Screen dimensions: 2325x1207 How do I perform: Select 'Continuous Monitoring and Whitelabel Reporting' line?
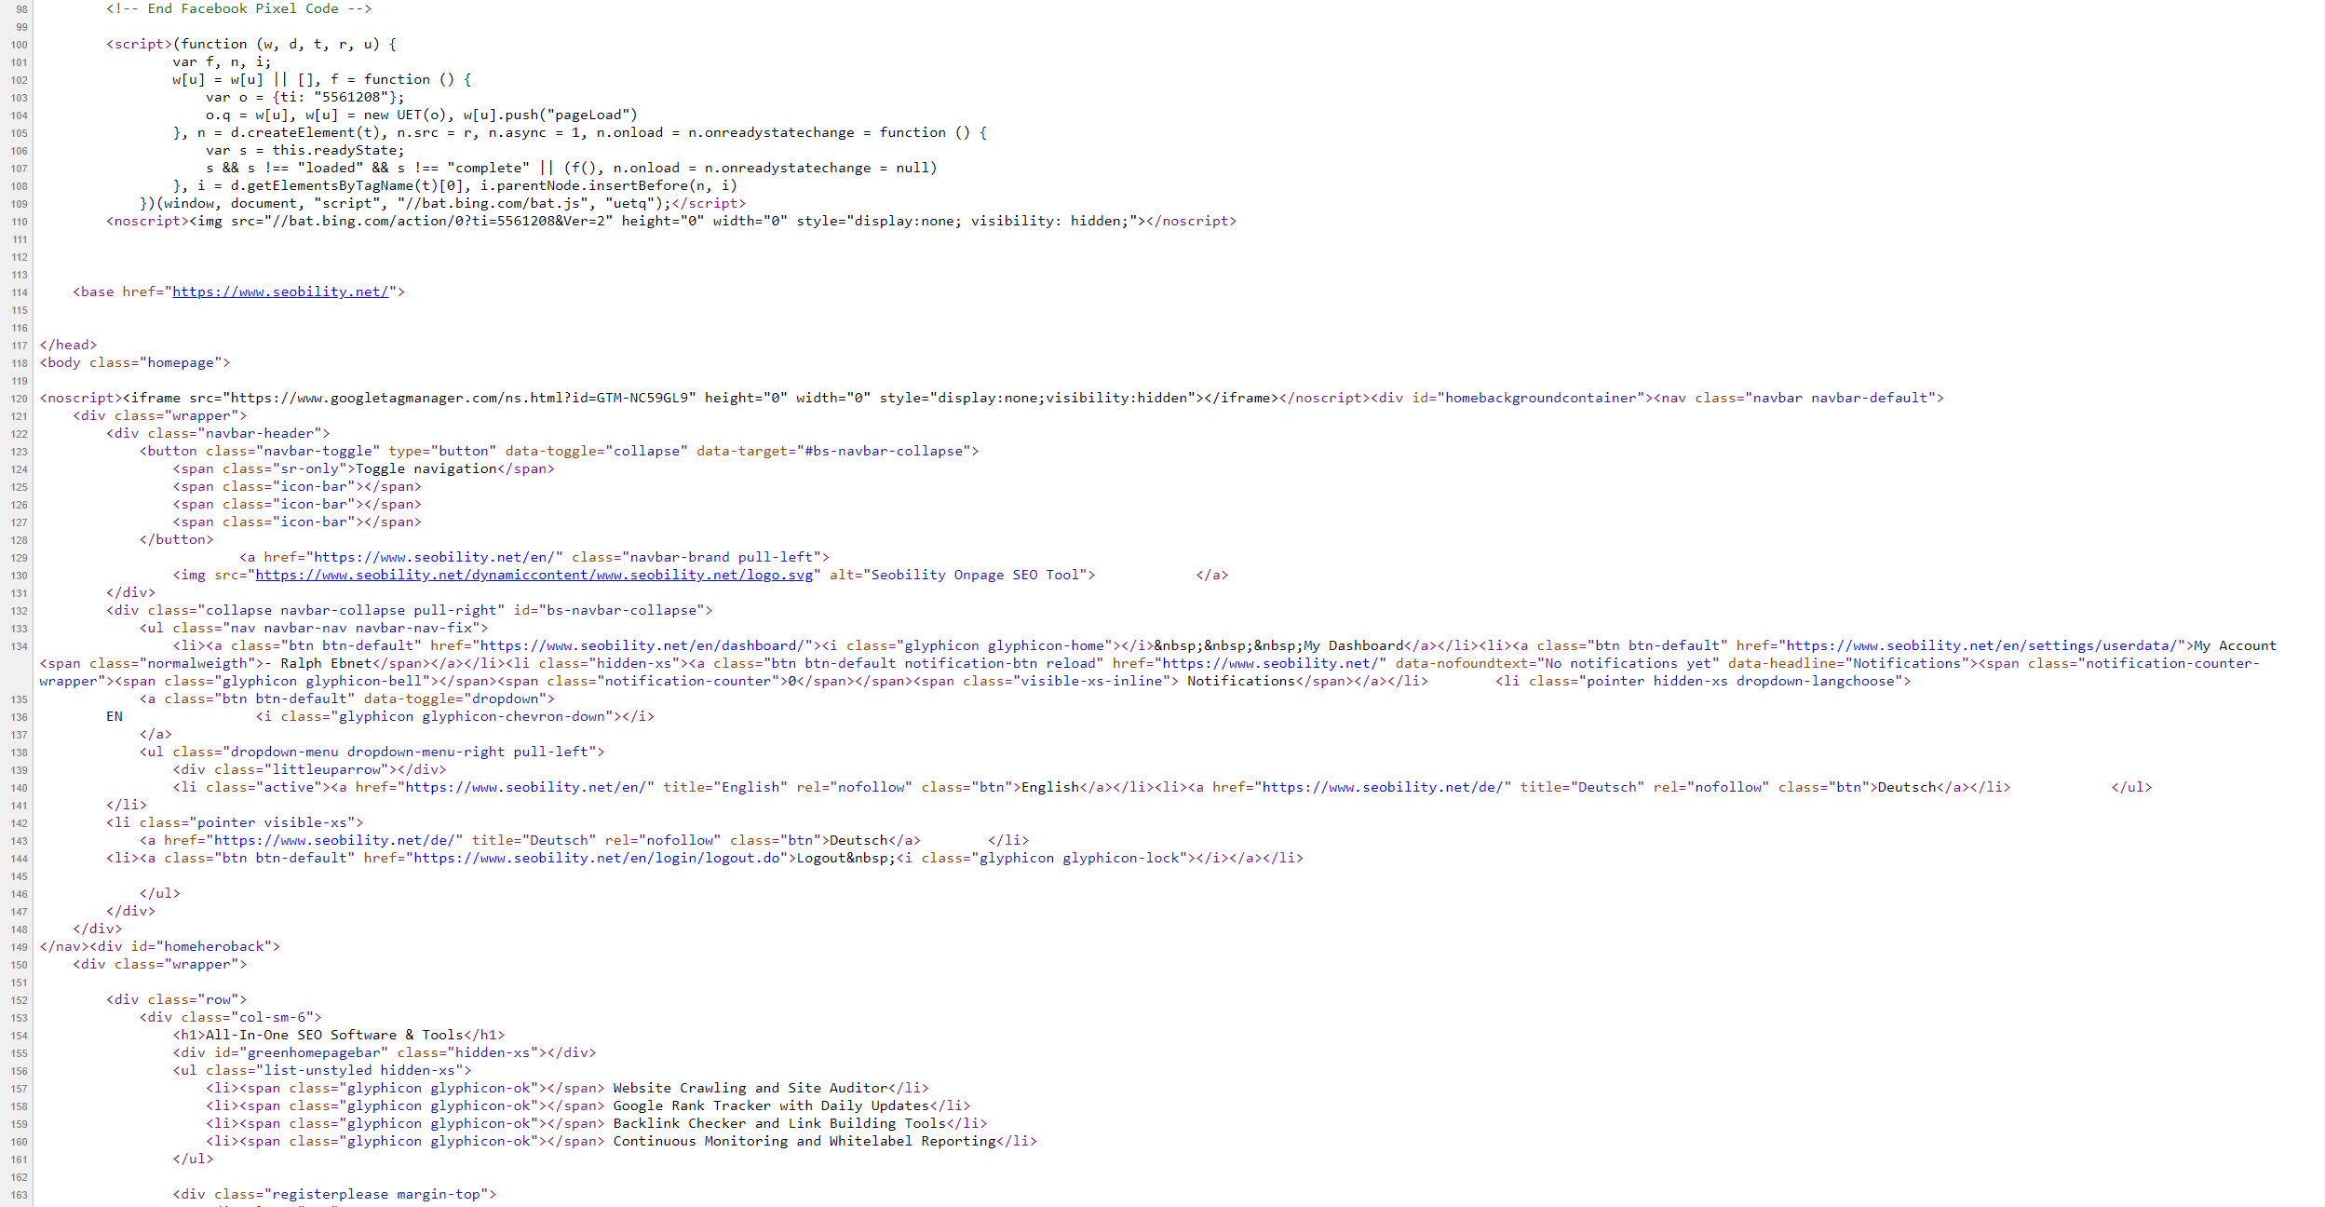[622, 1141]
